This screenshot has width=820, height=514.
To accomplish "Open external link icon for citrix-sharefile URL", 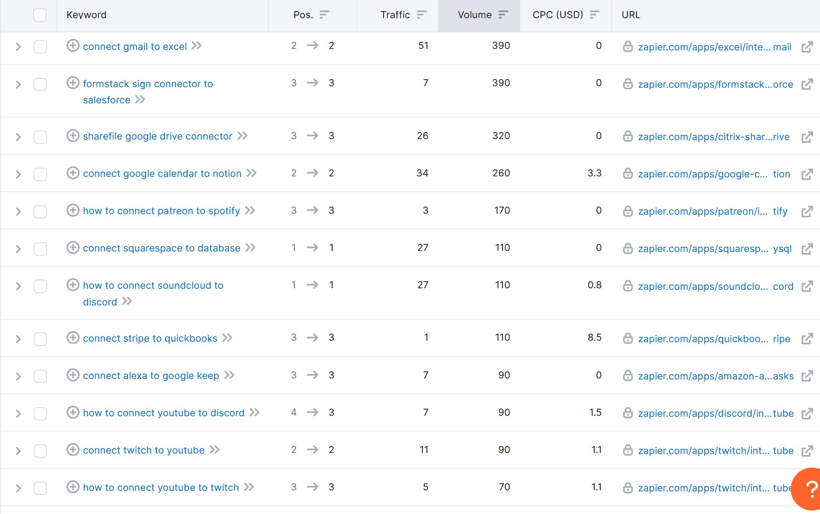I will (x=807, y=137).
